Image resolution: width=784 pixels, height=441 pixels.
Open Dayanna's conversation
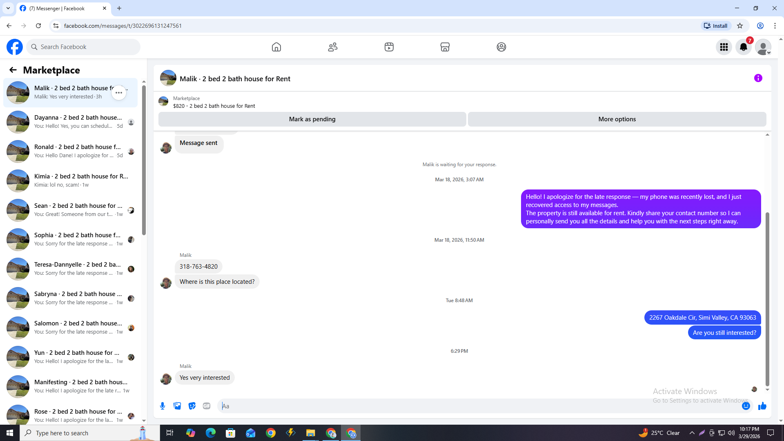coord(71,122)
